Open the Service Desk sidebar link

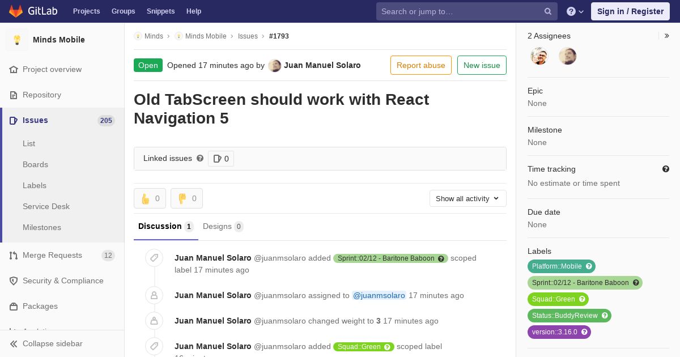(46, 206)
